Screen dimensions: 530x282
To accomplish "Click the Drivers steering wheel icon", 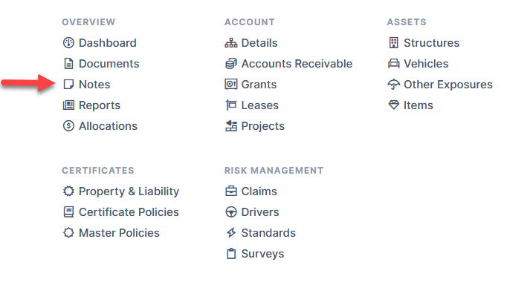I will (231, 212).
